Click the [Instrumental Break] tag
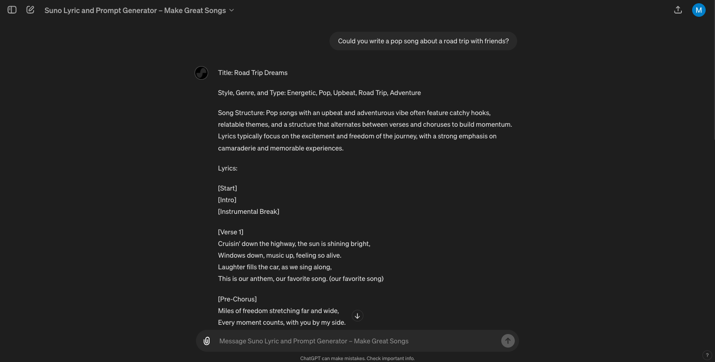 click(248, 212)
